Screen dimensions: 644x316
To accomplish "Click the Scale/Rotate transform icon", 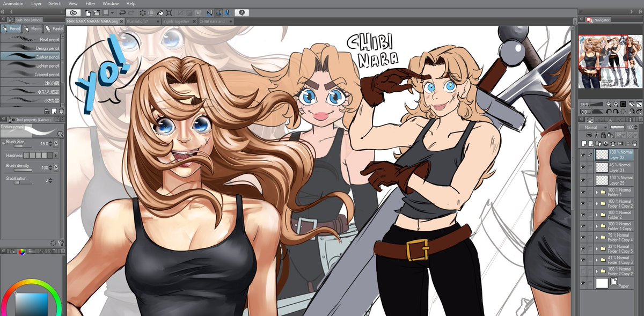I will tap(169, 13).
